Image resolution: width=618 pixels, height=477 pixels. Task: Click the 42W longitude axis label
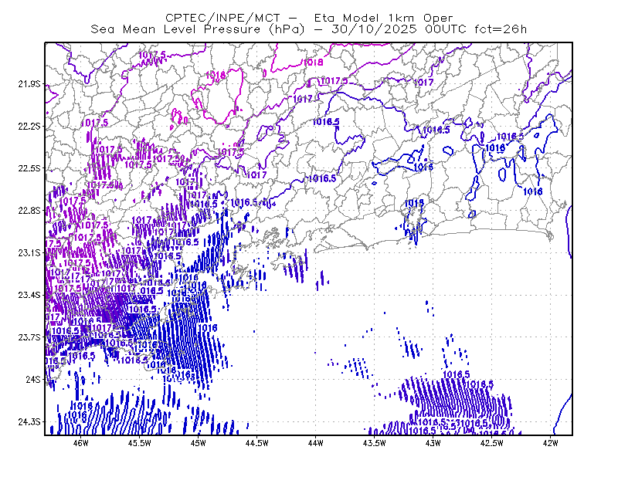[x=550, y=443]
